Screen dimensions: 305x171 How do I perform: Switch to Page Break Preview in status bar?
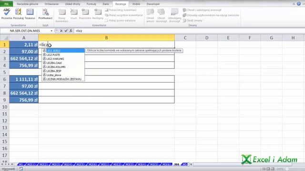coord(273,169)
